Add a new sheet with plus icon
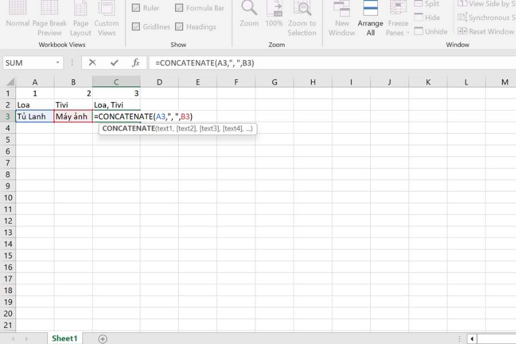 pyautogui.click(x=103, y=339)
